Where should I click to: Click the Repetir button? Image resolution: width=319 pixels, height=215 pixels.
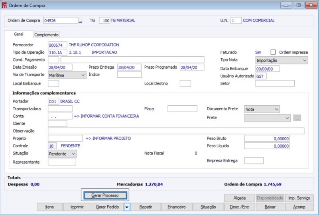click(146, 207)
